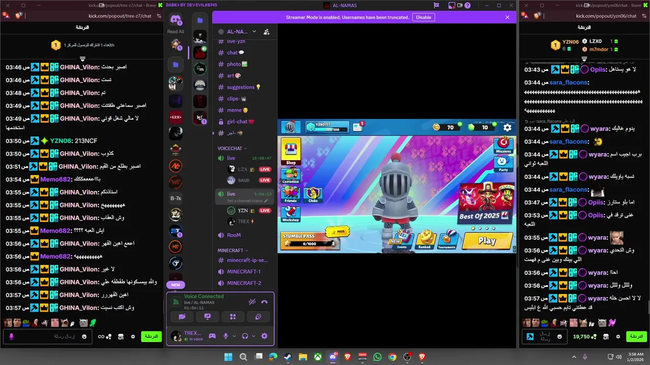Open the MINECRAFT-1 voice channel
Image resolution: width=650 pixels, height=365 pixels.
click(x=243, y=272)
